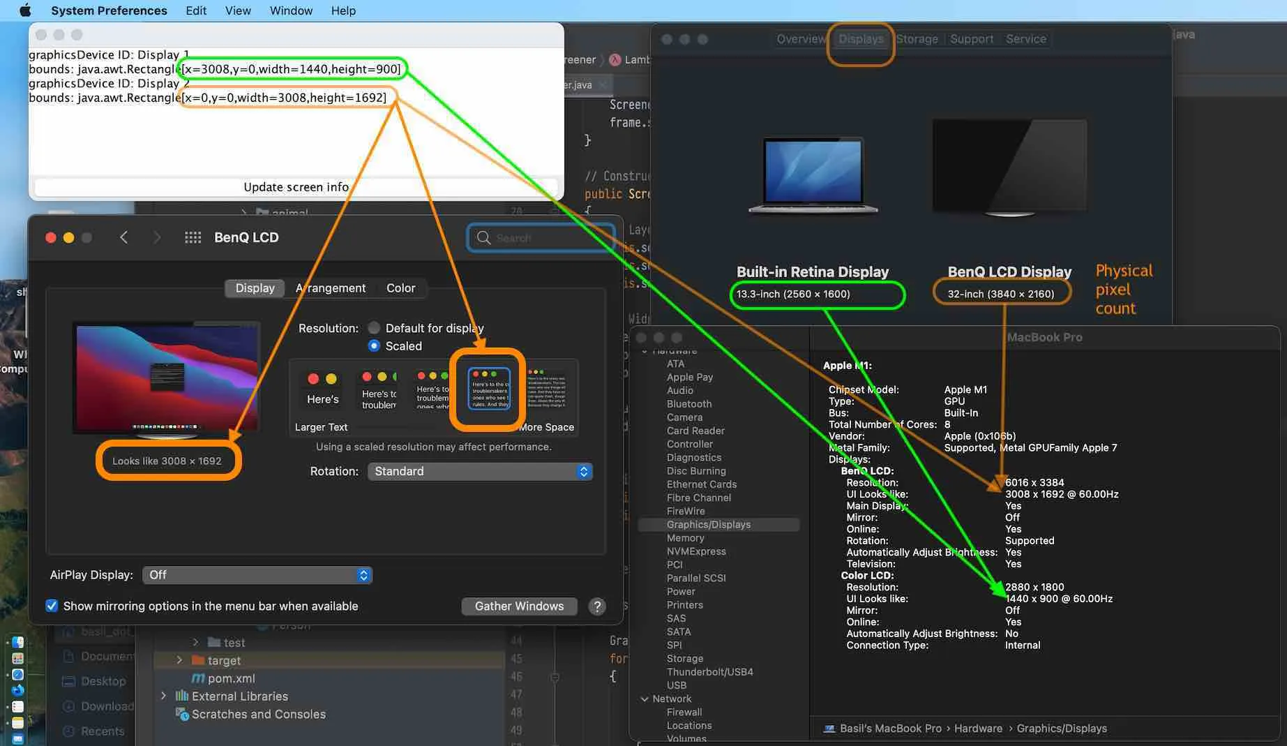Expand the target folder in the project tree
This screenshot has width=1287, height=746.
coord(179,660)
